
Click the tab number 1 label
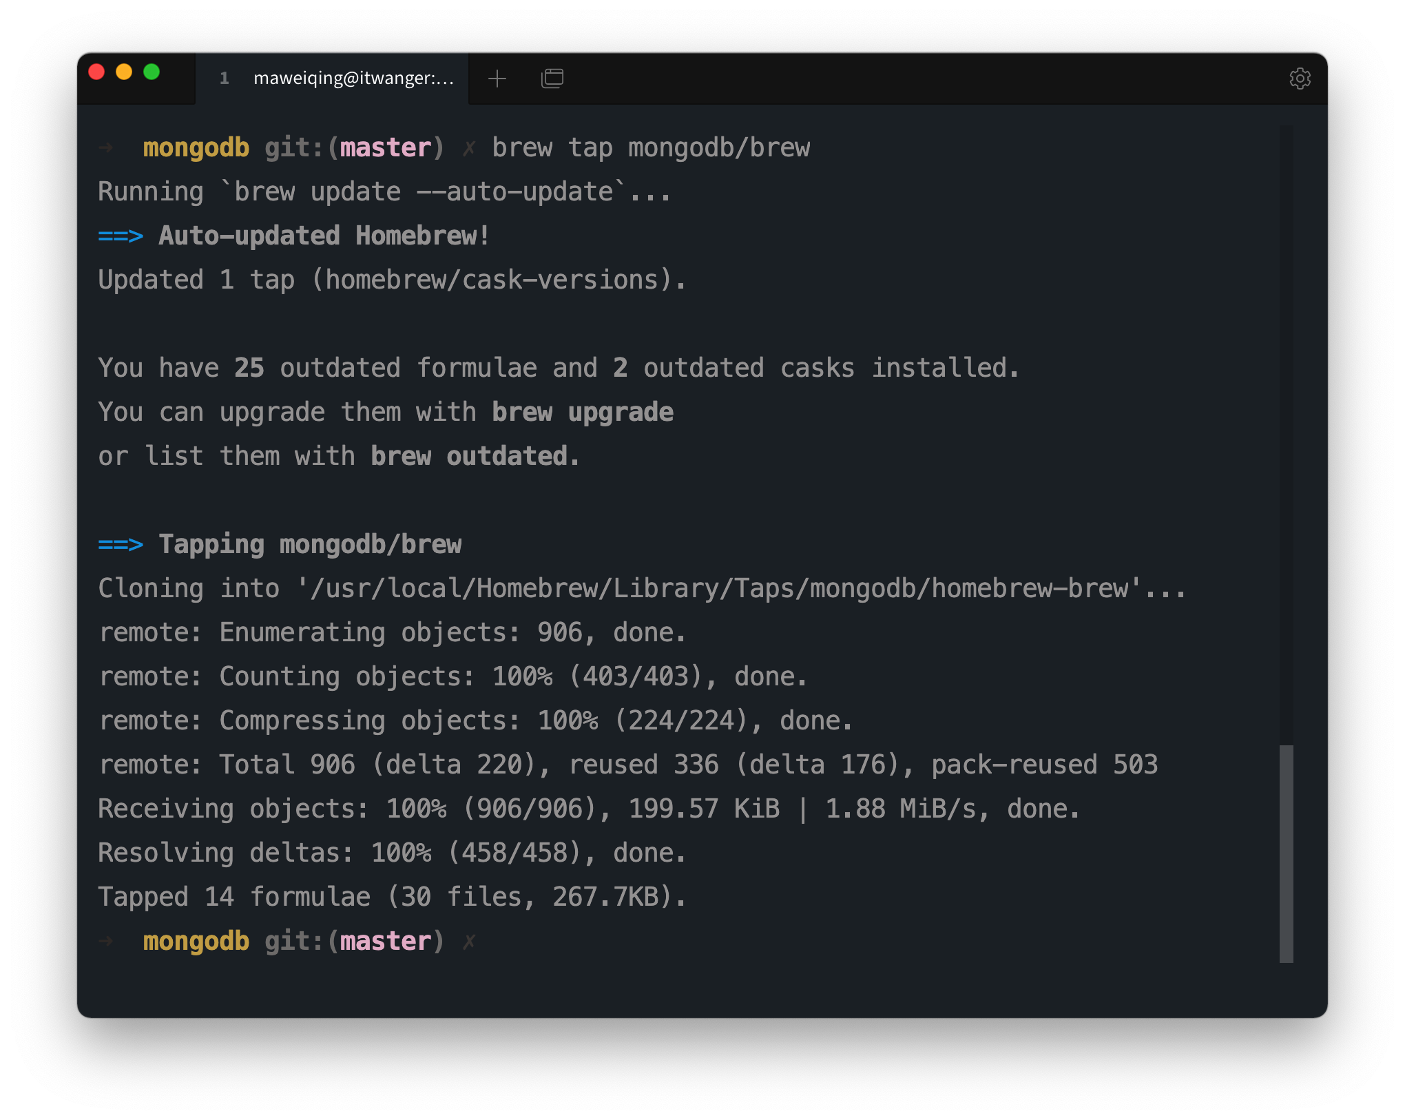pyautogui.click(x=224, y=79)
